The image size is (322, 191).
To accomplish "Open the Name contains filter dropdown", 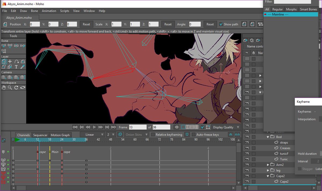I will 253,46.
